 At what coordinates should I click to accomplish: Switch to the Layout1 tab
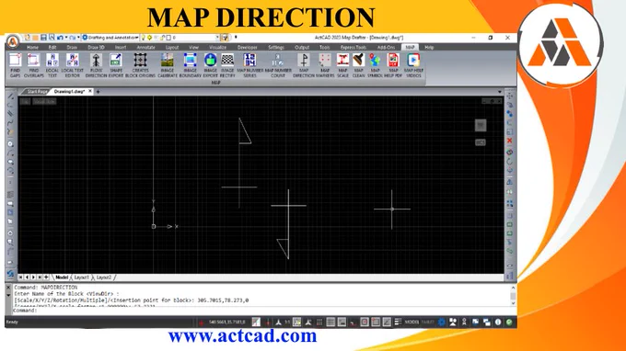(x=81, y=277)
